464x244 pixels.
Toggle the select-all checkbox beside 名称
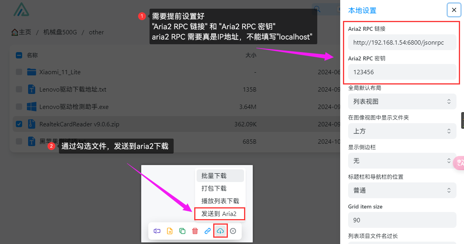pyautogui.click(x=19, y=55)
